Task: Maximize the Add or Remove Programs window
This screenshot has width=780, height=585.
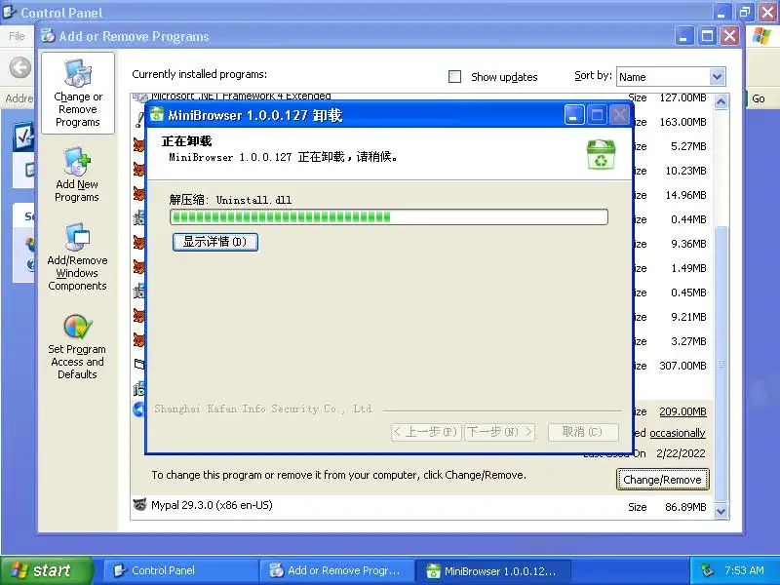Action: pos(707,36)
